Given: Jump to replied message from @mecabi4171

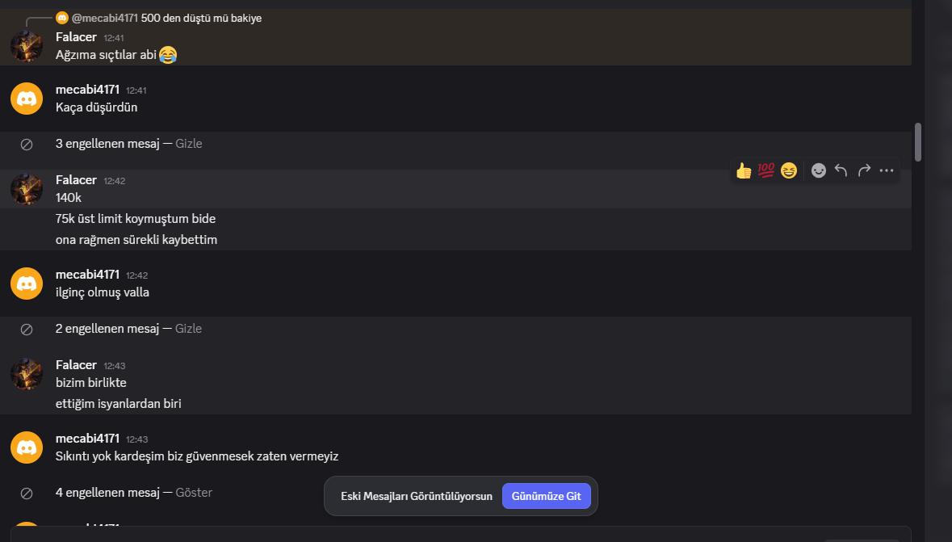Looking at the screenshot, I should click(166, 19).
